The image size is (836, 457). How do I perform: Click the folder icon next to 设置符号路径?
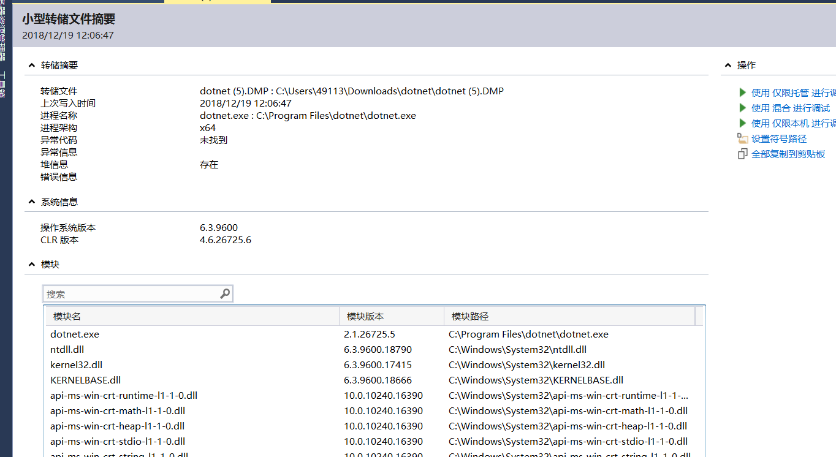(742, 138)
